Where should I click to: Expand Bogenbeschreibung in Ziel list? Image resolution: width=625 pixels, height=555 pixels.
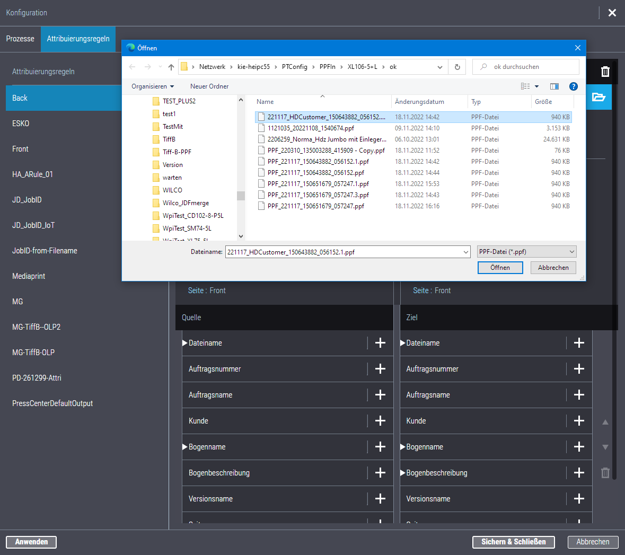403,473
